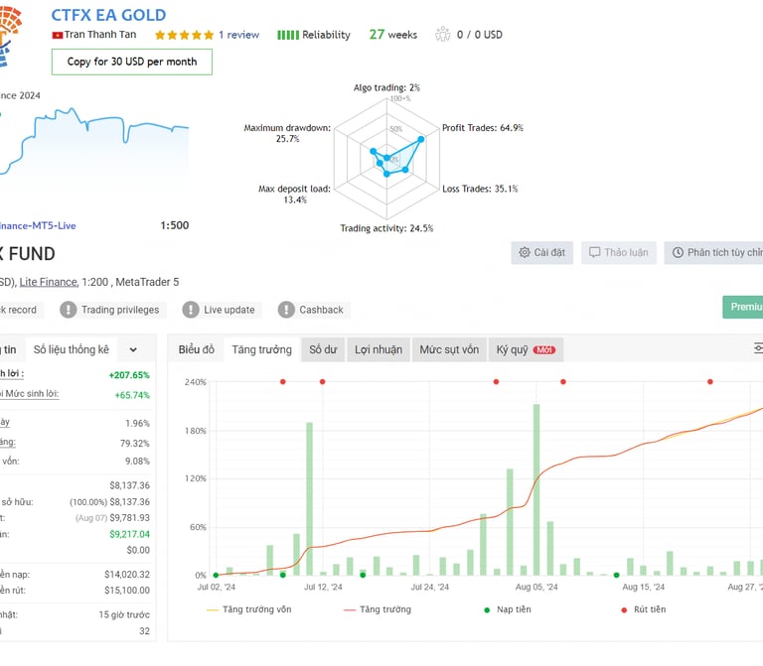
Task: Open the 1 review link
Action: tap(238, 35)
